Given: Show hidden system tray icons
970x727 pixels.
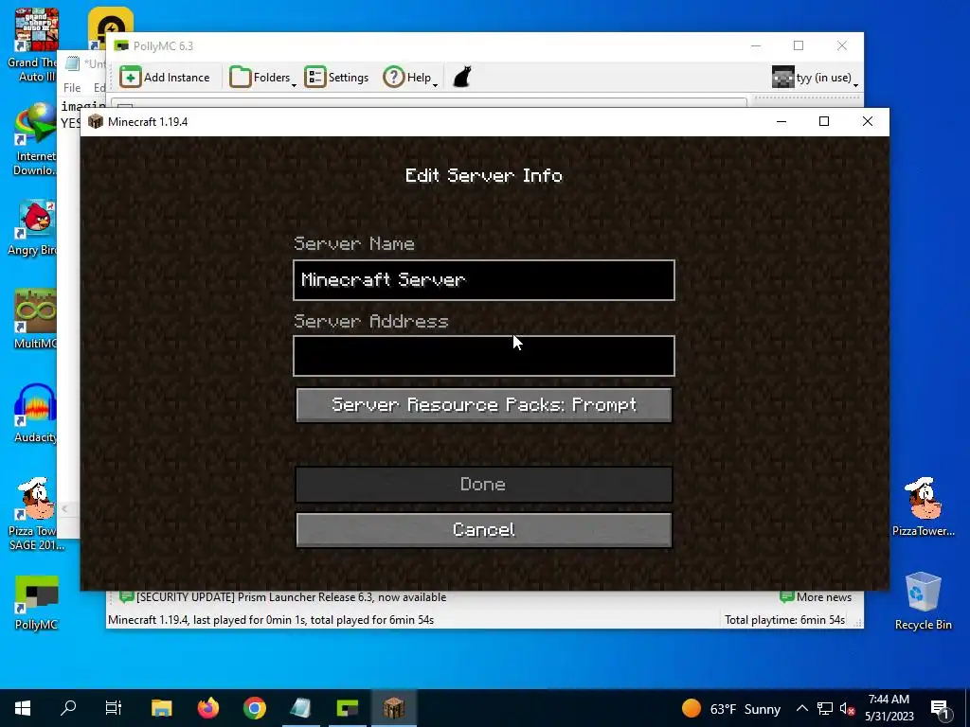Looking at the screenshot, I should pos(801,708).
